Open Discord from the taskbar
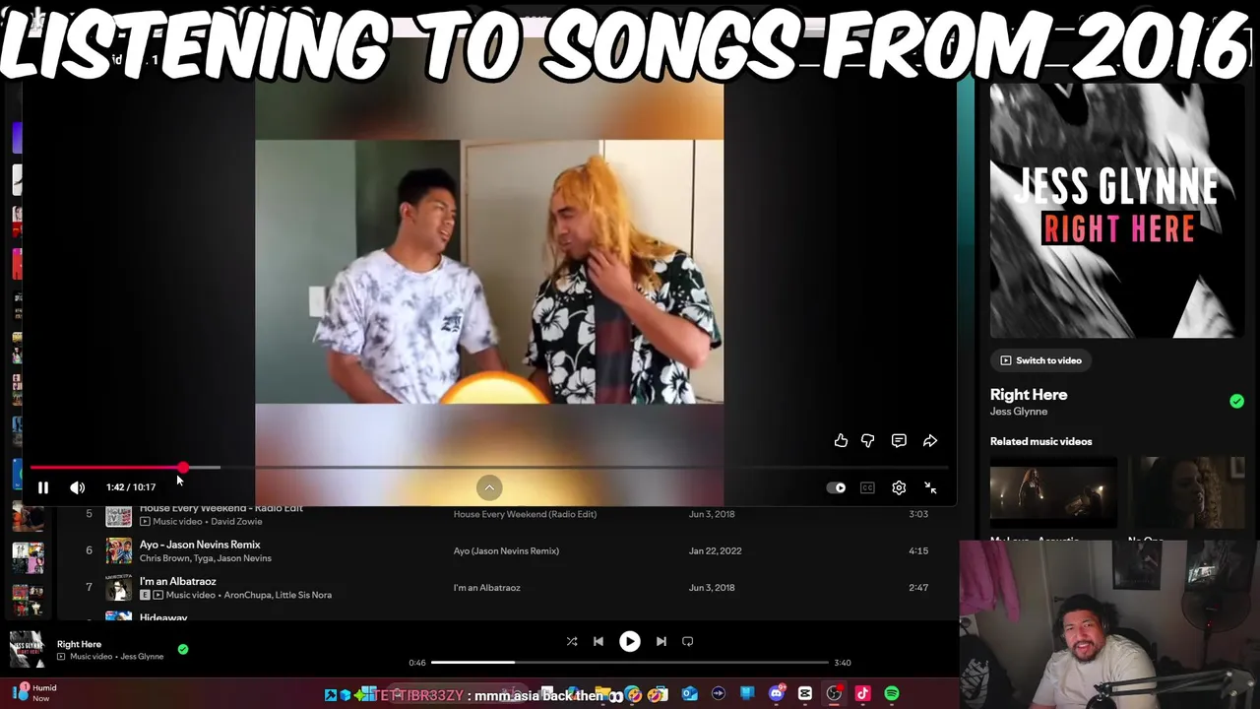1260x709 pixels. point(777,694)
